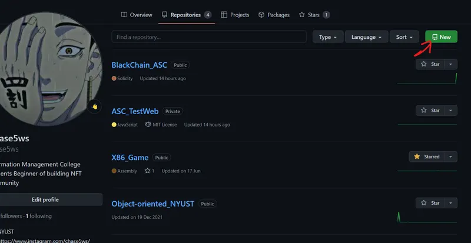Expand the Type filter dropdown
471x243 pixels.
coord(328,37)
